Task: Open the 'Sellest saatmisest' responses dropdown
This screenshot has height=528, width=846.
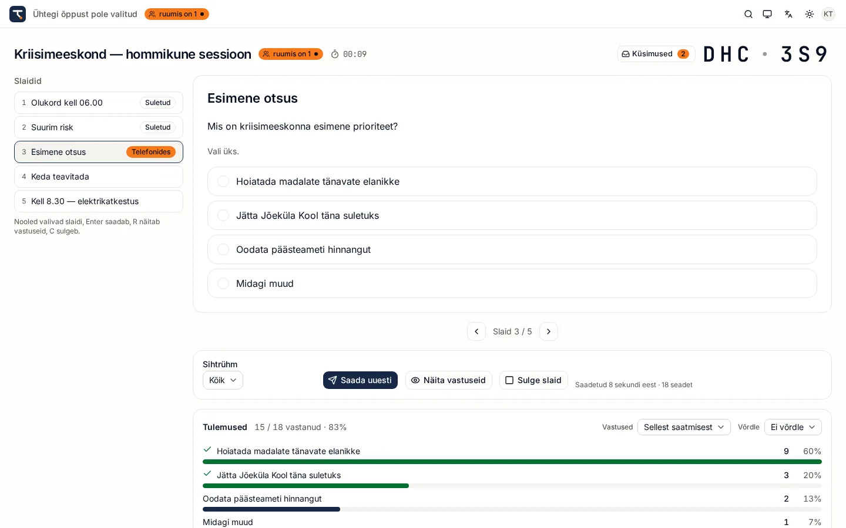Action: 684,427
